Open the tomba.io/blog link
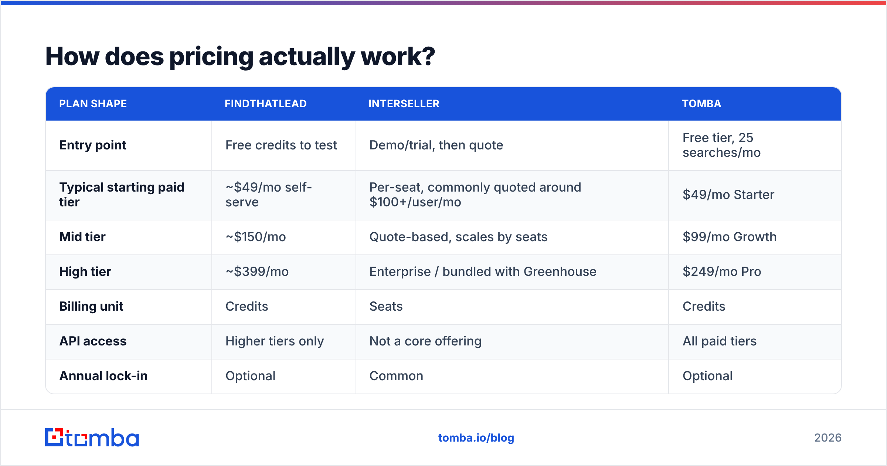Image resolution: width=887 pixels, height=466 pixels. click(476, 438)
